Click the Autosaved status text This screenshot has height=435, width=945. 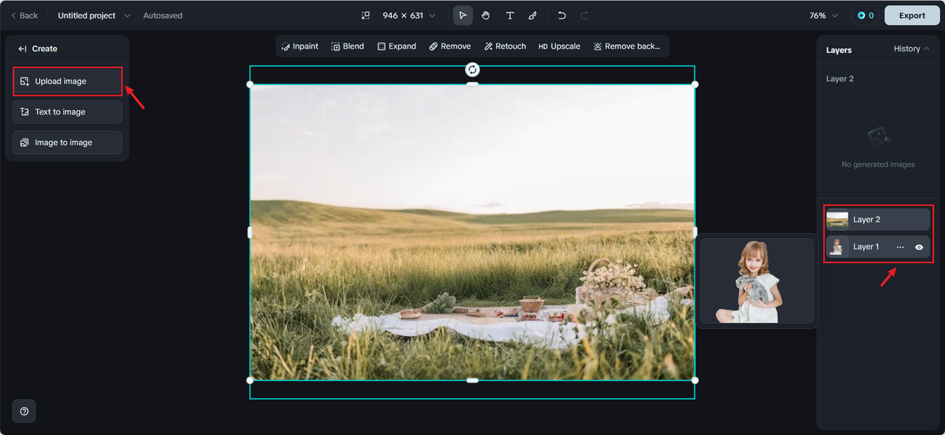163,15
